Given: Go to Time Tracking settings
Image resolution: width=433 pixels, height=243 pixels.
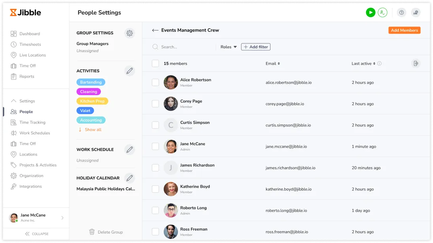Looking at the screenshot, I should (x=32, y=122).
